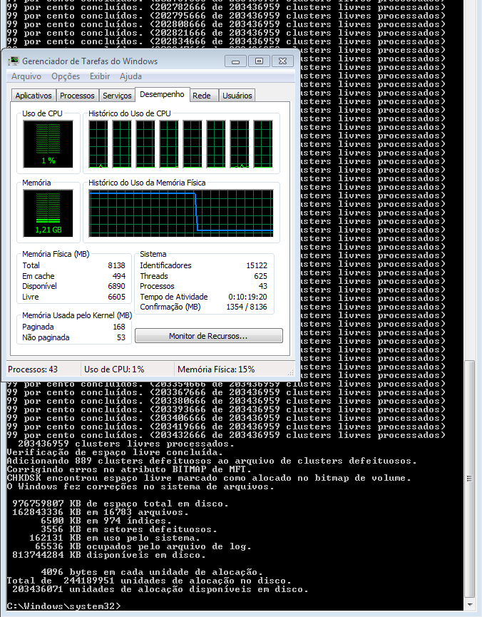
Task: Click the Disponível value 6890
Action: tap(116, 286)
